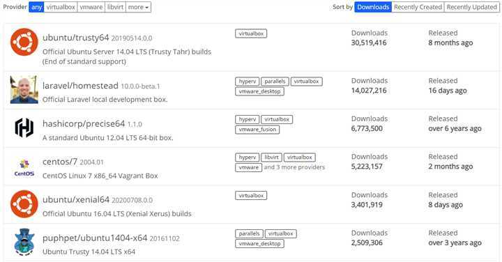Click vmware_desktop tag on laravel/homestead row

(x=259, y=91)
